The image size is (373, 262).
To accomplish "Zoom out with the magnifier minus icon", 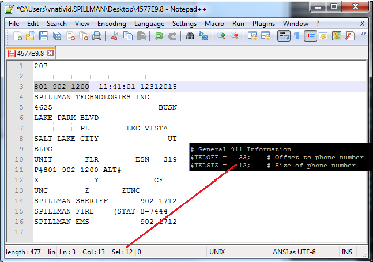I will tap(235, 36).
